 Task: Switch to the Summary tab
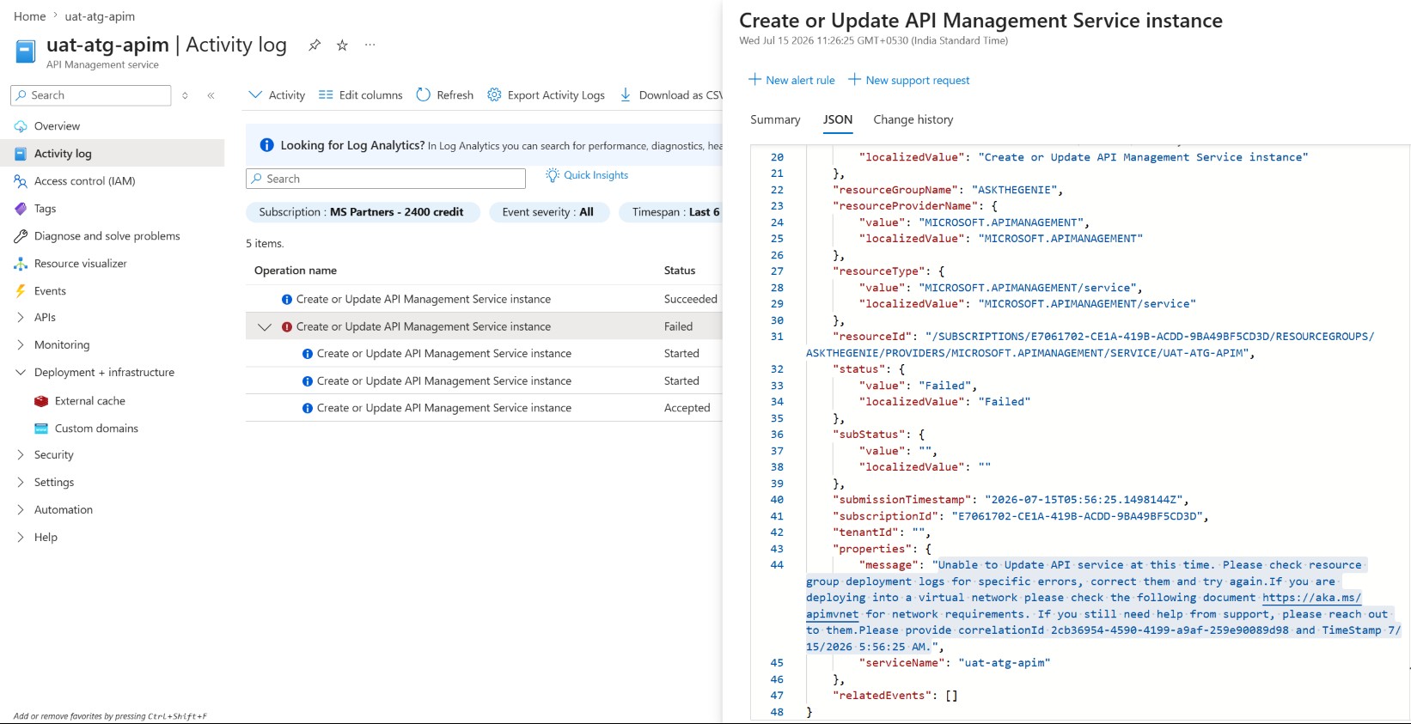pos(775,119)
